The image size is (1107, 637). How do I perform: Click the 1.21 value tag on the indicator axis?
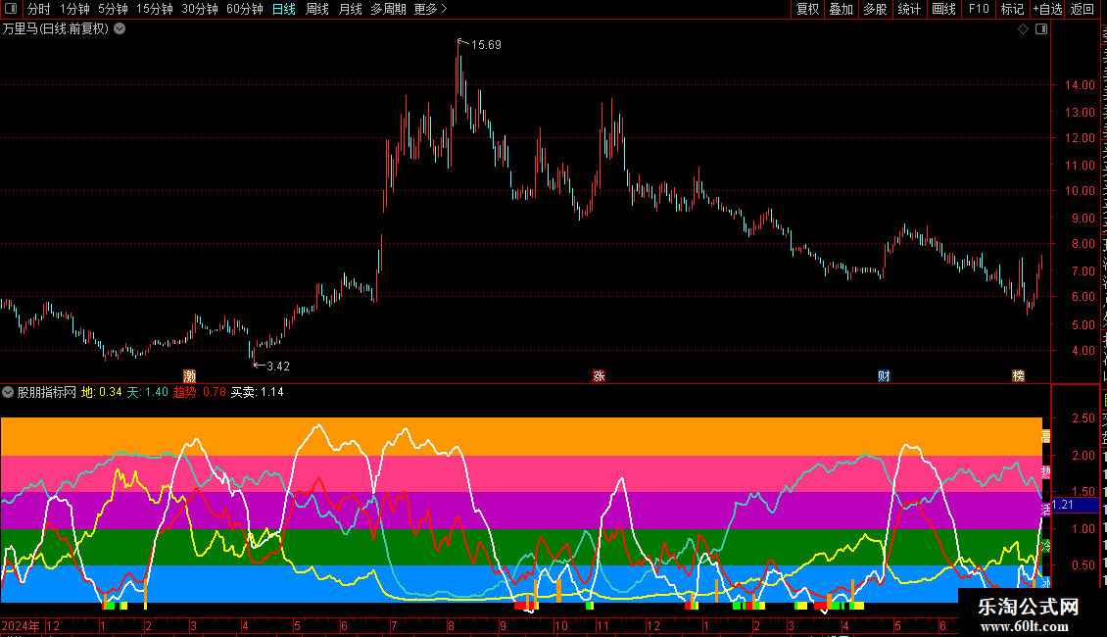pyautogui.click(x=1076, y=505)
